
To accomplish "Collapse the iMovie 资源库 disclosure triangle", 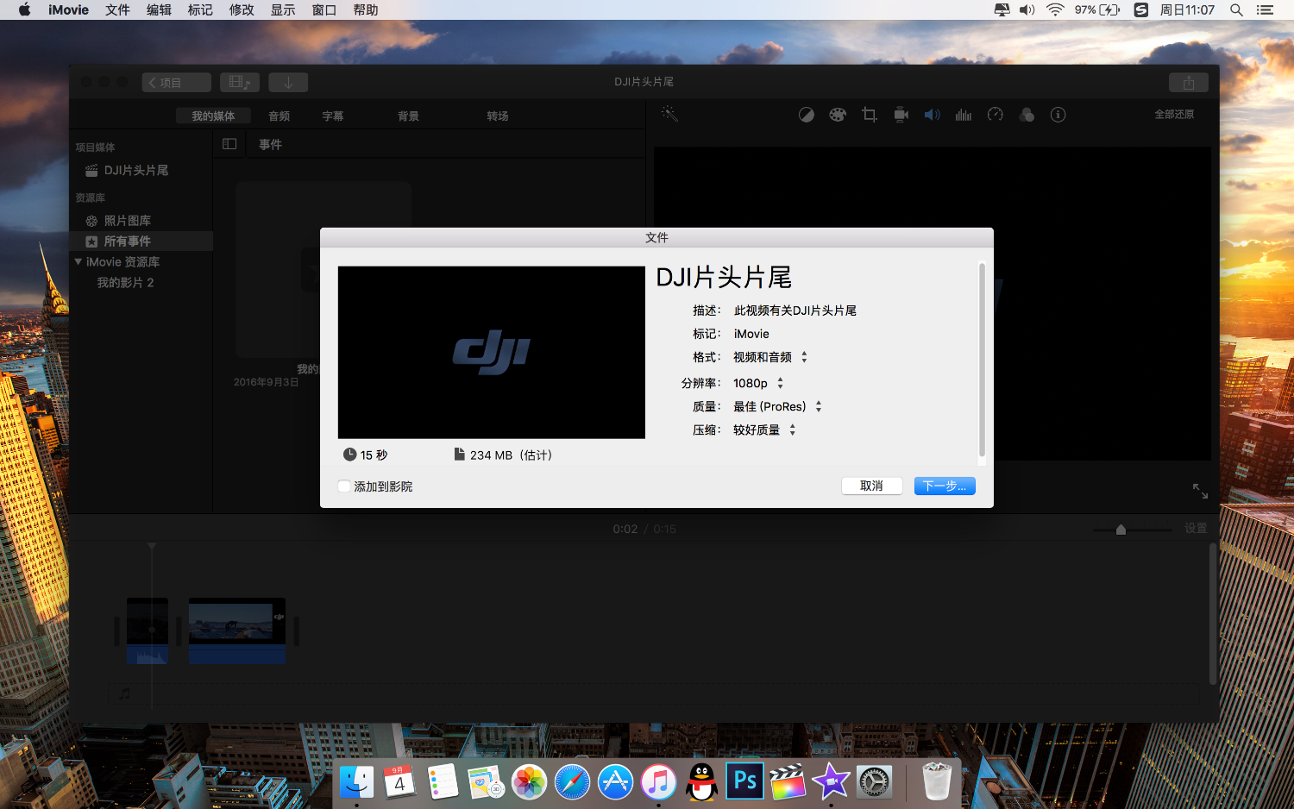I will tap(79, 261).
